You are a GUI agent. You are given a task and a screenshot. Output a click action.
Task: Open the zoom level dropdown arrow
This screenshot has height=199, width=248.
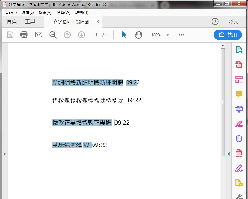pyautogui.click(x=168, y=35)
